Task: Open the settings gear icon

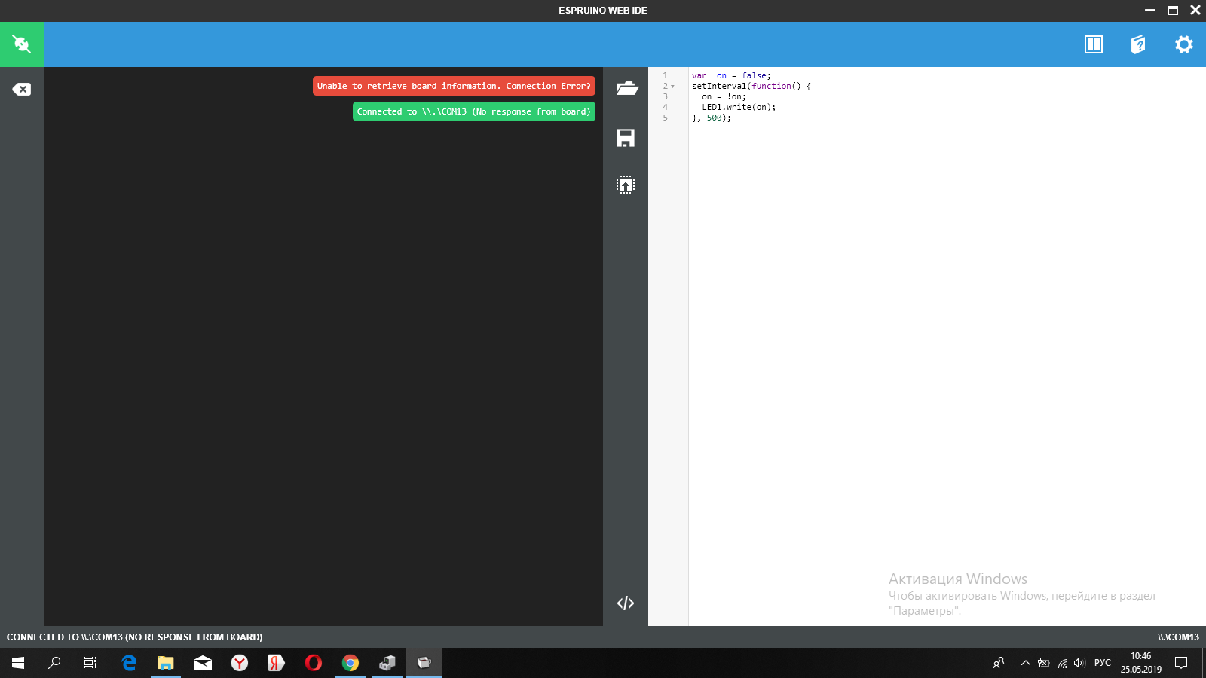Action: point(1183,44)
